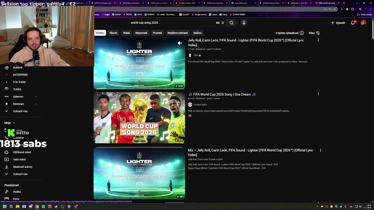The width and height of the screenshot is (374, 210).
Task: Open a new browser tab with plus
Action: (x=344, y=3)
